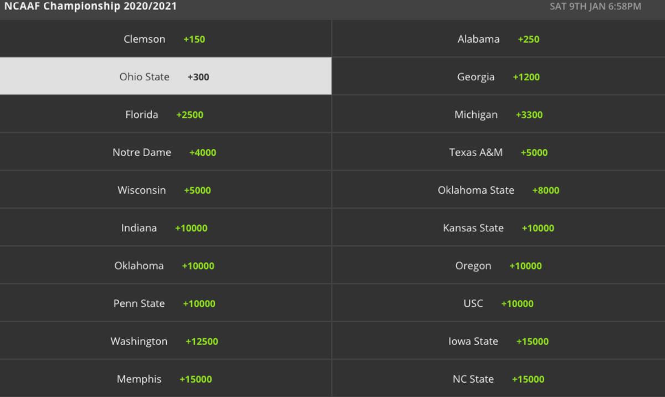
Task: Select Clemson at +150 odds
Action: (x=165, y=39)
